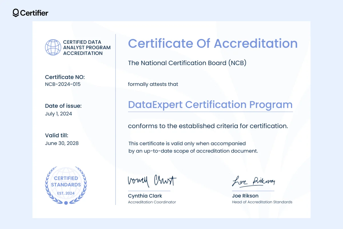The height and width of the screenshot is (229, 343).
Task: Click Joe Rikson's handwritten signature
Action: [253, 181]
